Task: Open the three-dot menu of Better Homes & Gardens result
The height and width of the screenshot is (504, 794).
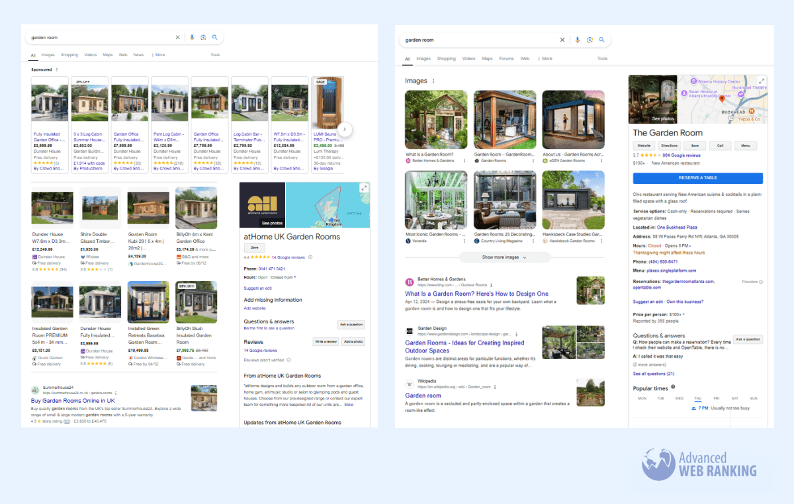Action: point(491,285)
